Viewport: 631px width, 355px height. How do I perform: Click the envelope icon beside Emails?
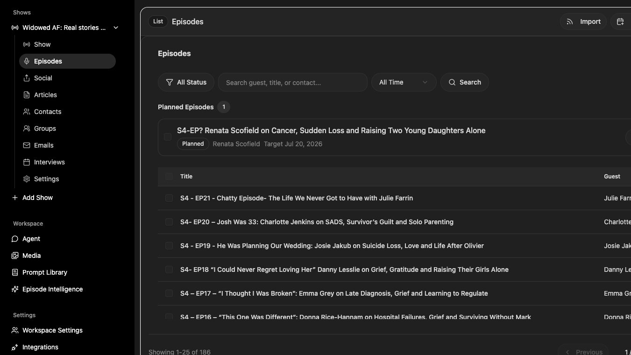click(27, 145)
